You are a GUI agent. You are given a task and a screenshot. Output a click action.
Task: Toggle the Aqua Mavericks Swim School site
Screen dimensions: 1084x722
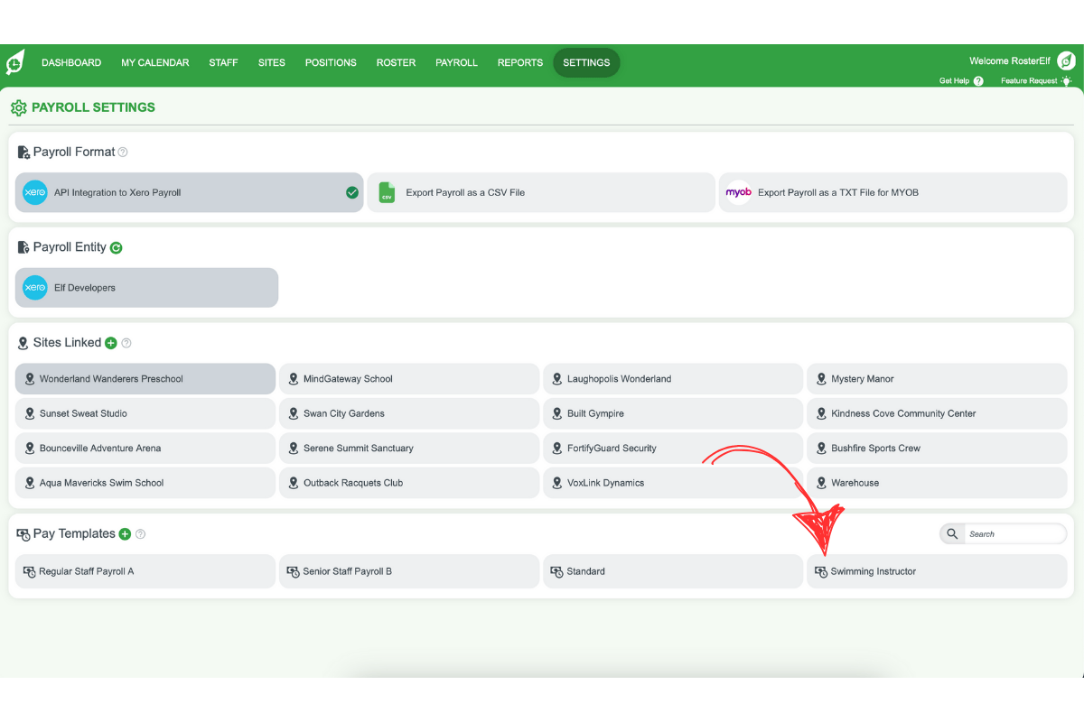(x=145, y=482)
